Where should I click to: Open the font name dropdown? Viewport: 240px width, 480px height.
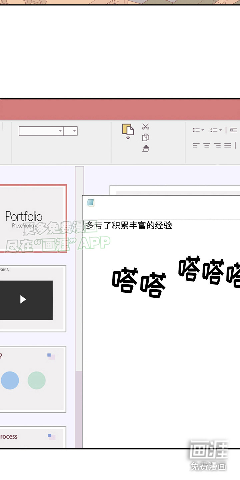pos(60,131)
